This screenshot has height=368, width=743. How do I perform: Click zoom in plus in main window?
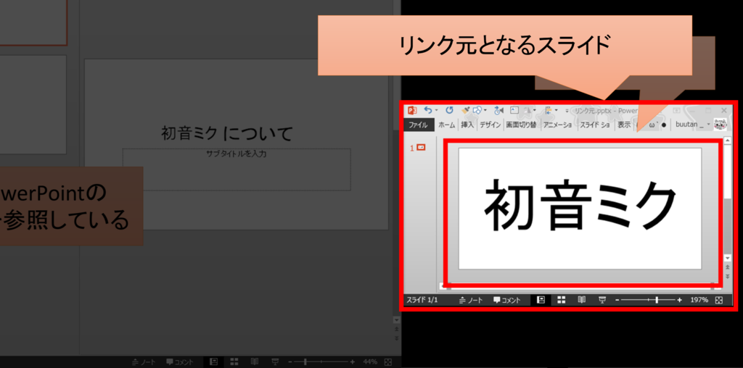click(x=352, y=362)
